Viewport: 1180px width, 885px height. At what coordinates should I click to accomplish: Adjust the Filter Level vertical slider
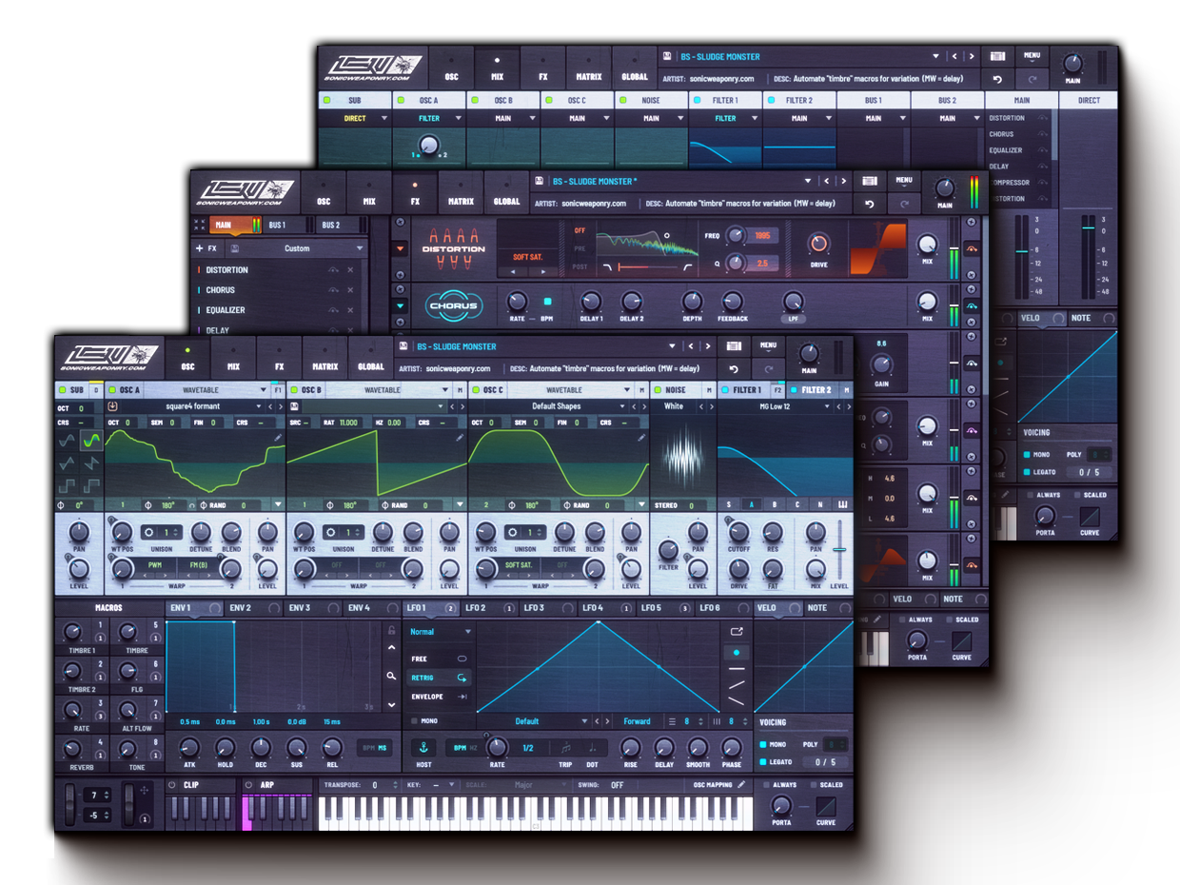[839, 552]
